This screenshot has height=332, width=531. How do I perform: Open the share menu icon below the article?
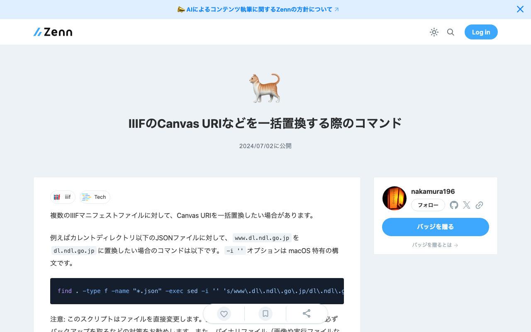(x=307, y=314)
